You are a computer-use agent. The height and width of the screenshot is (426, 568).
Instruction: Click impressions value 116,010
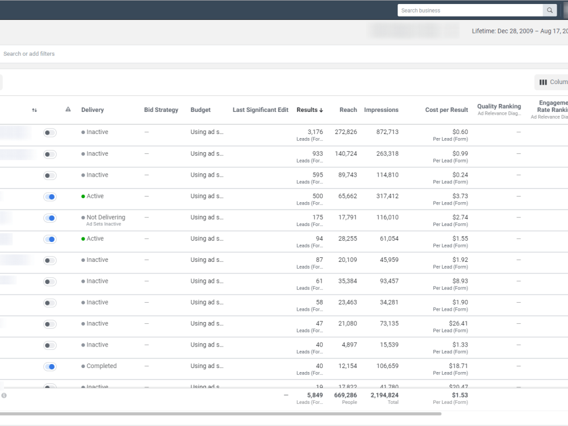(387, 218)
